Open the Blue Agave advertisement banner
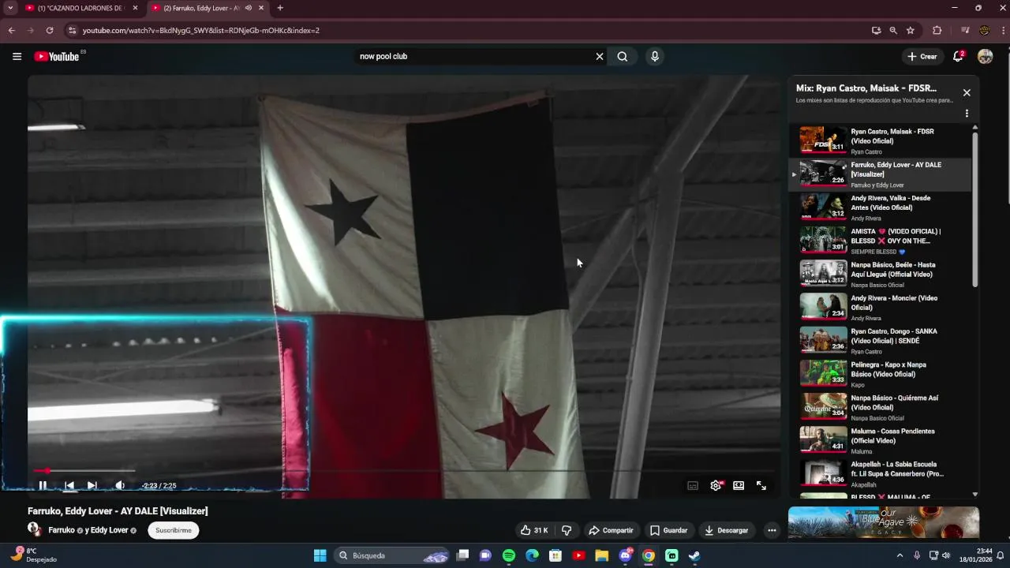 click(884, 522)
